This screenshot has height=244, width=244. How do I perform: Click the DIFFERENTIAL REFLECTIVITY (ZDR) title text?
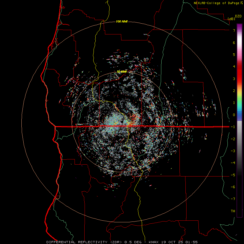point(85,242)
